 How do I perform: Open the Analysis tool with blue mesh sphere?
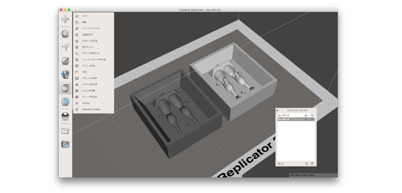[65, 102]
